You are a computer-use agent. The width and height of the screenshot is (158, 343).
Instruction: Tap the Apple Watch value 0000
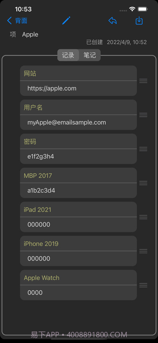pos(78,293)
